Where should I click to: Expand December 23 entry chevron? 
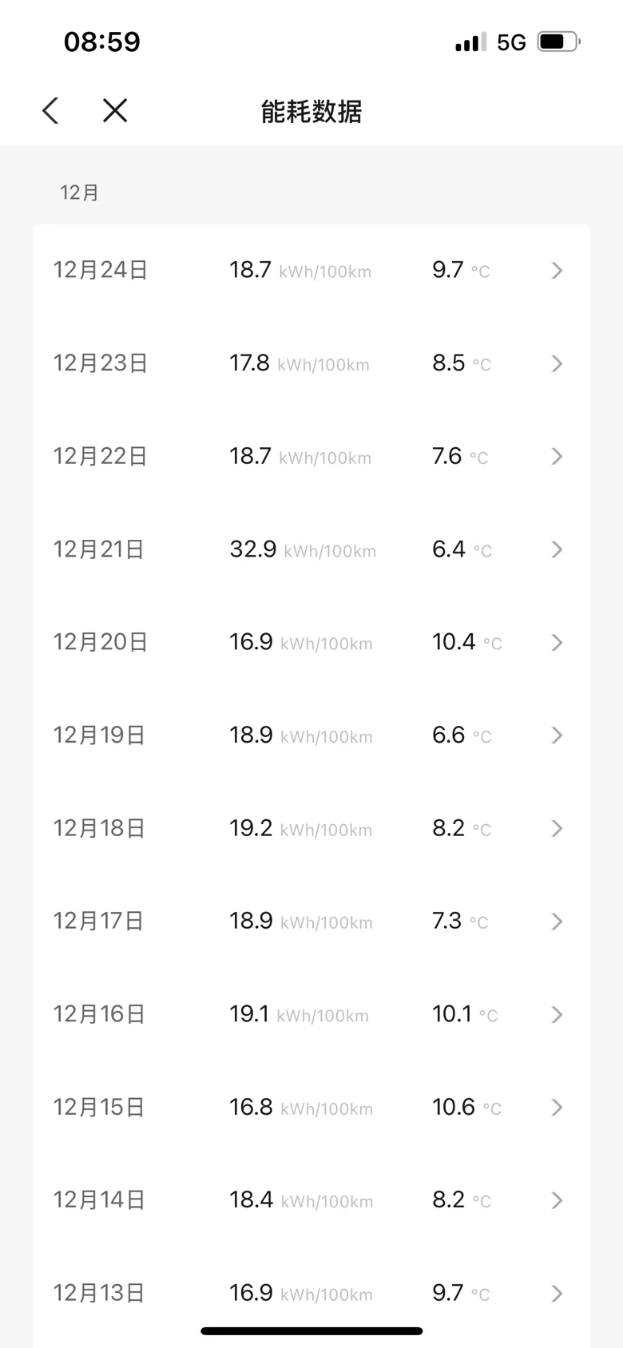[x=558, y=364]
